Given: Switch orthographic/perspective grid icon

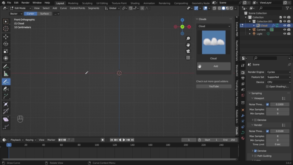Looking at the screenshot, I should coord(188,58).
